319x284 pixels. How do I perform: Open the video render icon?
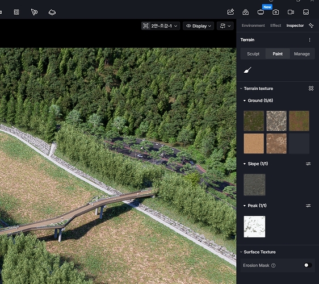pos(291,12)
